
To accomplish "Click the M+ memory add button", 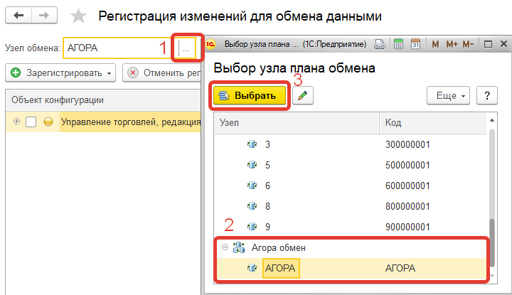I will click(x=452, y=44).
